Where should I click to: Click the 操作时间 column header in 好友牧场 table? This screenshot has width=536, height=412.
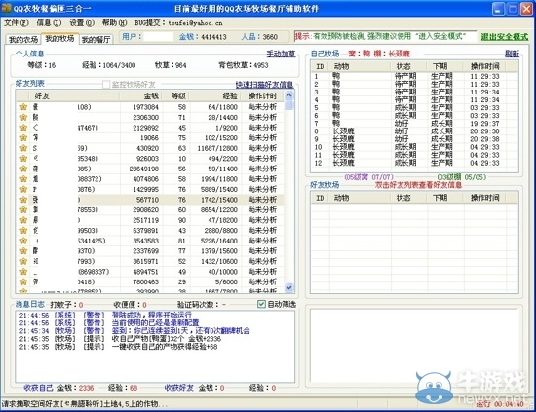pos(484,197)
